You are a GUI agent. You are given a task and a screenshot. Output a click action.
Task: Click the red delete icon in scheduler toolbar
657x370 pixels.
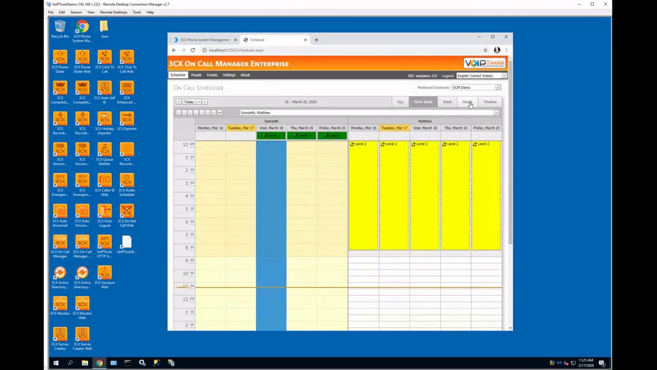pos(219,113)
